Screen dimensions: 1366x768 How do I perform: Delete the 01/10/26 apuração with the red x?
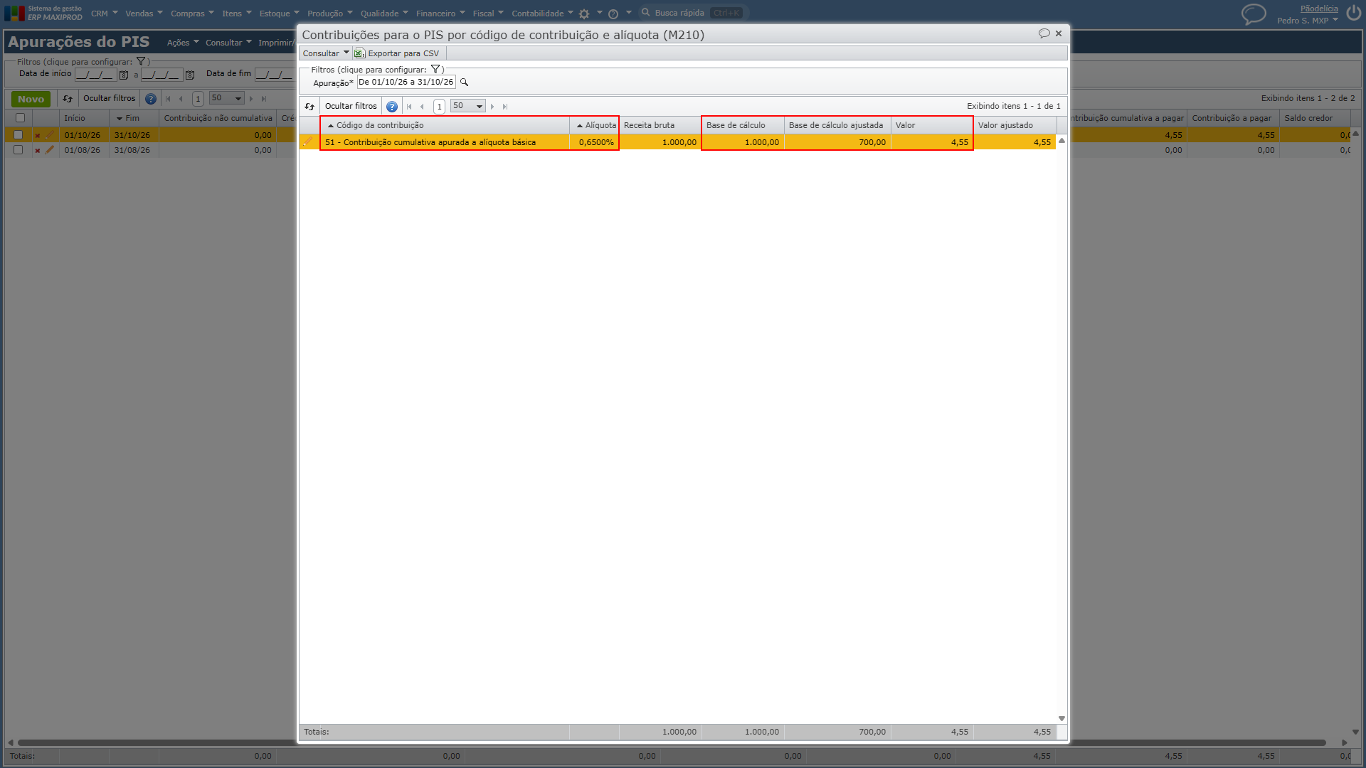click(x=38, y=135)
